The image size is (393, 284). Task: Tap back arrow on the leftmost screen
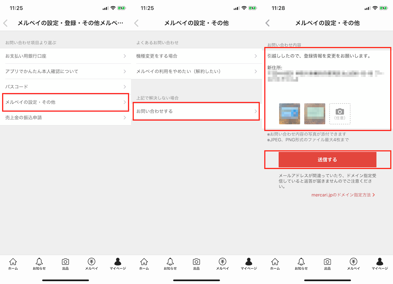pos(5,23)
